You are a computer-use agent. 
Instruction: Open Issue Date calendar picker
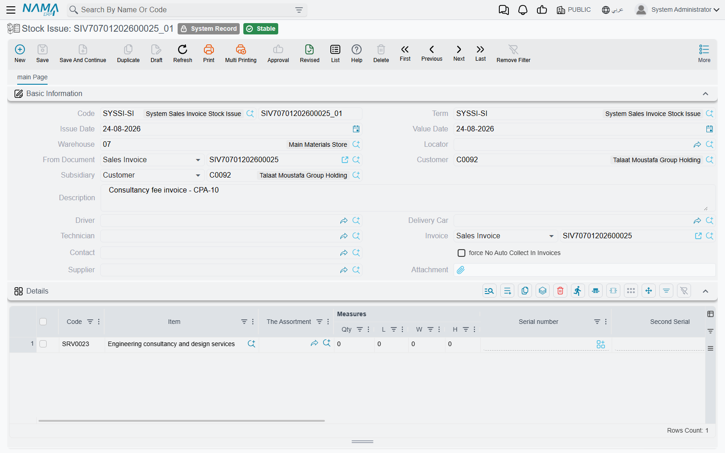coord(356,129)
